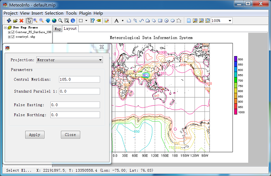Click the 120E longitude axis label

(x=155, y=155)
